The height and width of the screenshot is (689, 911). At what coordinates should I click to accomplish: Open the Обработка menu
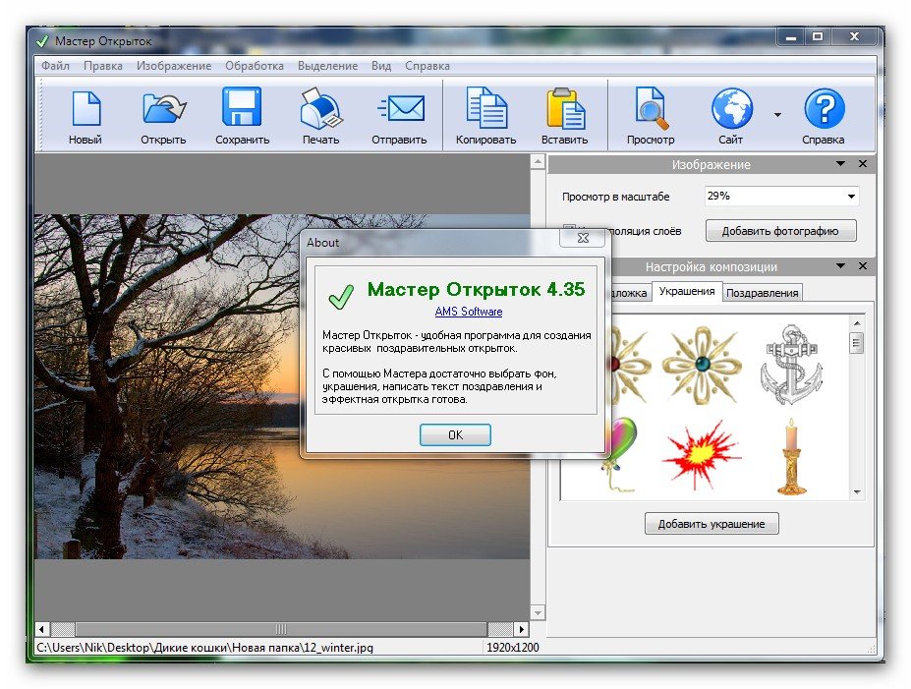pos(255,66)
